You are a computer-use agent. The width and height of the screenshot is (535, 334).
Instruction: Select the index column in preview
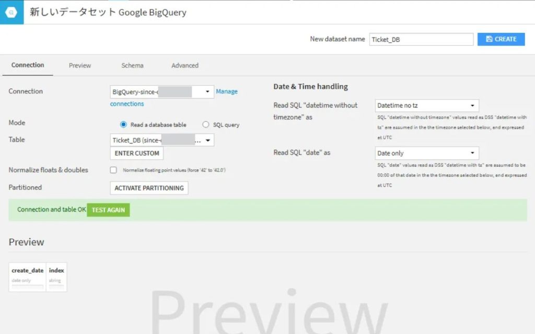(56, 270)
